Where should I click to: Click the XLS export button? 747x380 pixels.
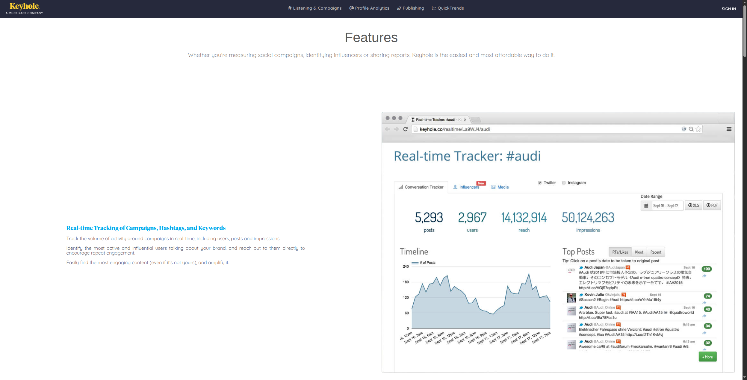coord(693,205)
